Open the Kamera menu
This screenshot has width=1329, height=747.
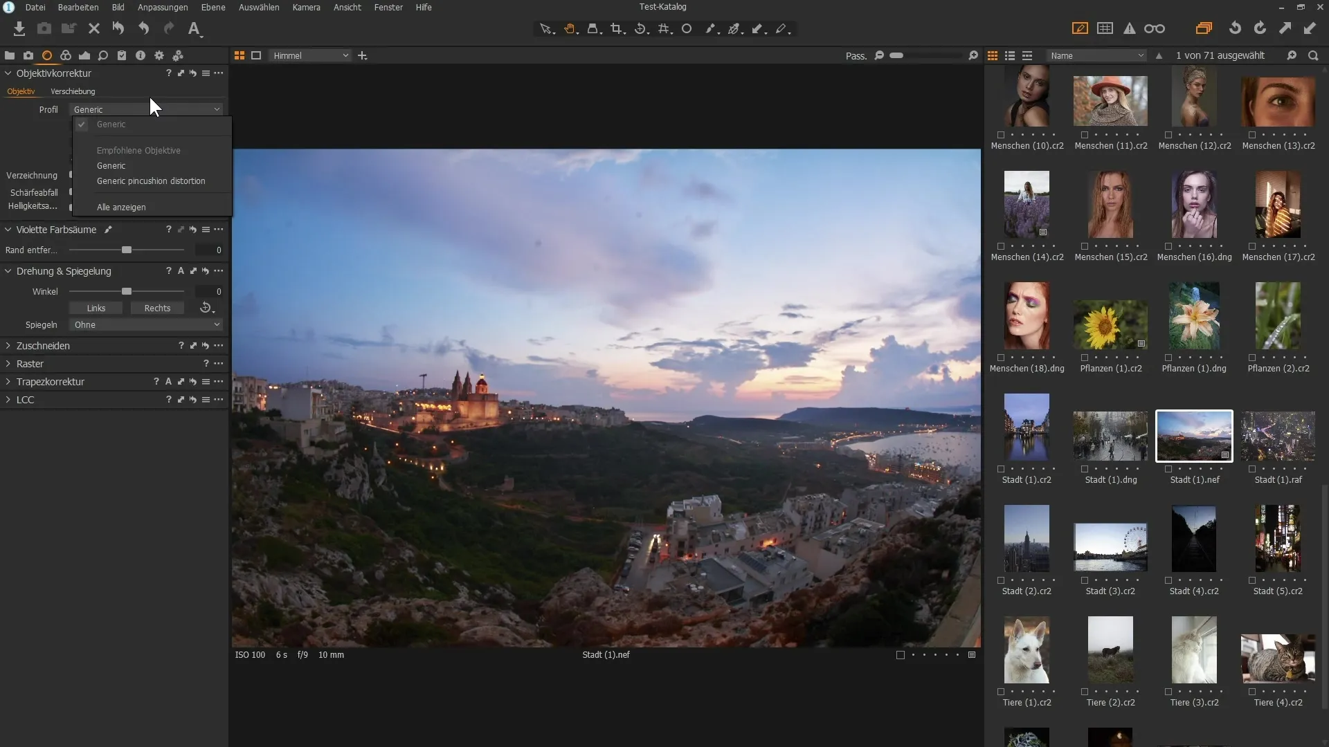coord(306,7)
